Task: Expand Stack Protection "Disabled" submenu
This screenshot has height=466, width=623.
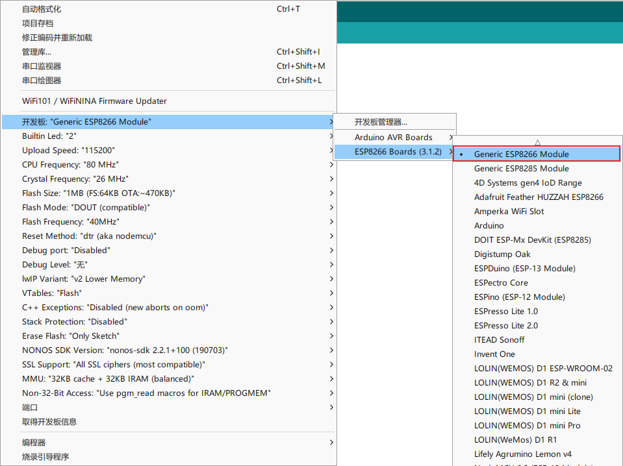Action: [x=169, y=322]
